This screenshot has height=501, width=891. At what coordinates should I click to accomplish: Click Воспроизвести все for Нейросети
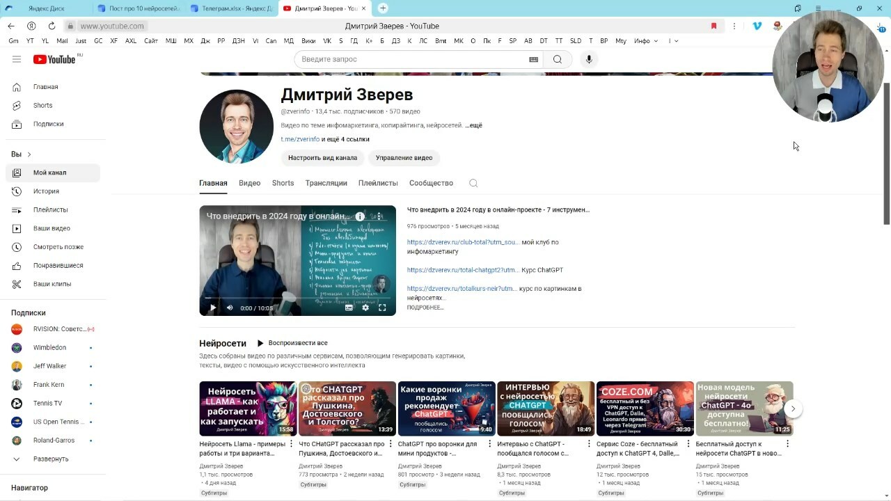click(292, 343)
